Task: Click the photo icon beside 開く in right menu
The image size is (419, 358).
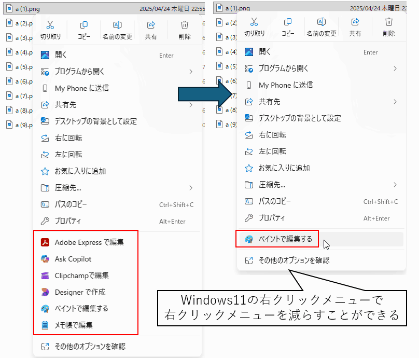Action: click(249, 52)
